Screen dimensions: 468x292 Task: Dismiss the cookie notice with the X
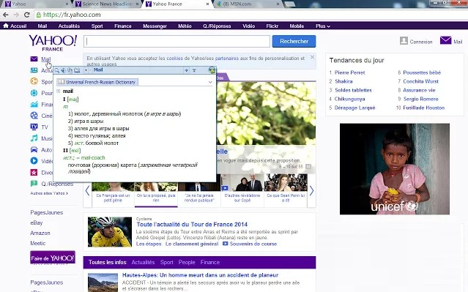(312, 57)
